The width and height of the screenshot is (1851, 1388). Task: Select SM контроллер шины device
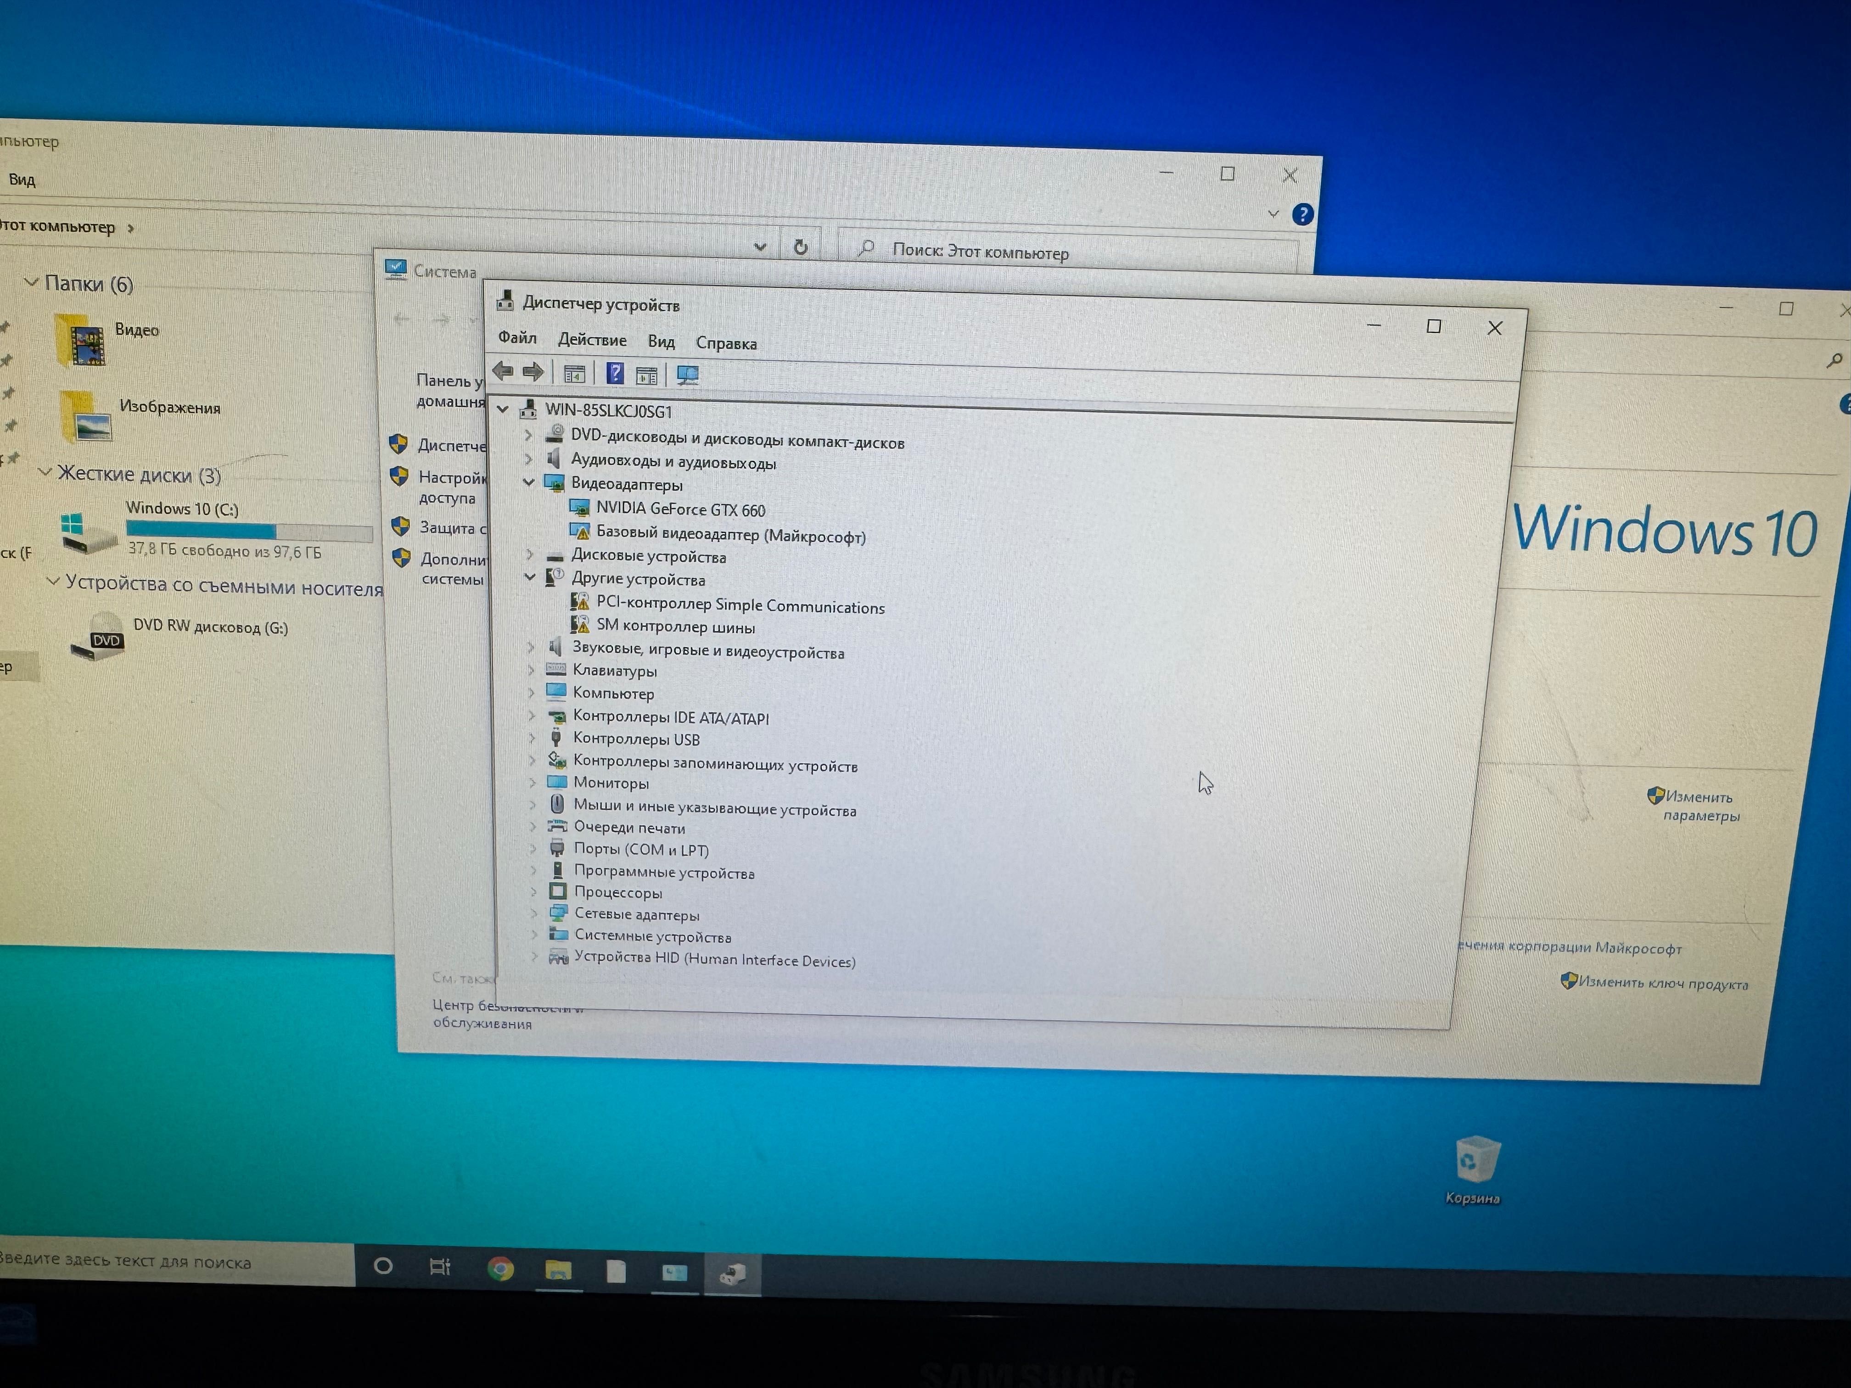coord(675,626)
